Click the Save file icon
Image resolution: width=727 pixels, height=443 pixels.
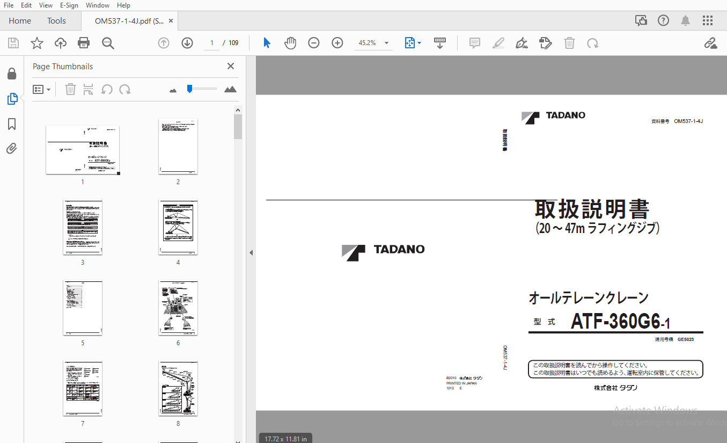click(13, 43)
